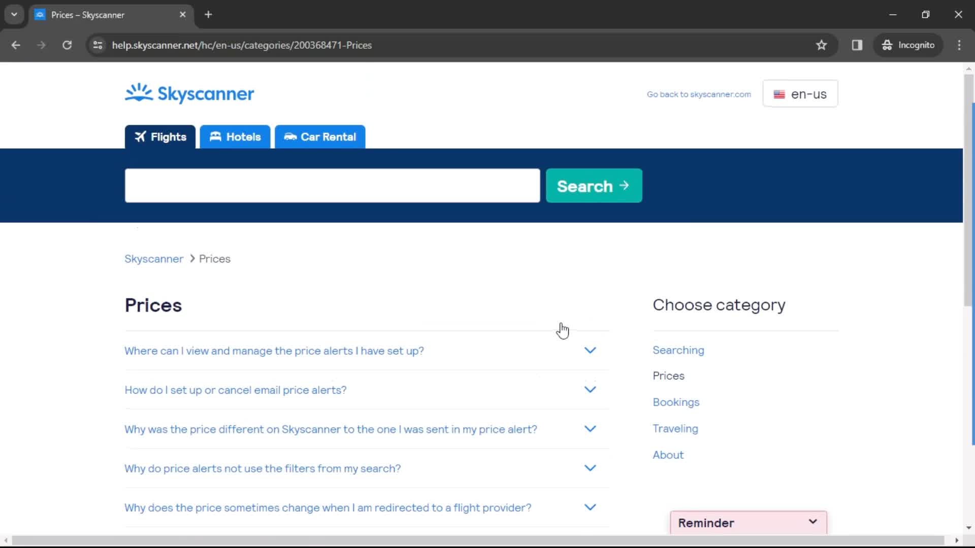Open the Searching category
This screenshot has width=975, height=548.
[x=678, y=350]
